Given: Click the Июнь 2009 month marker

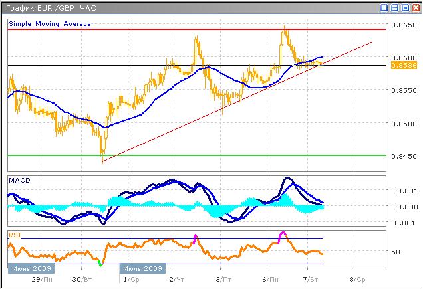Looking at the screenshot, I should (x=28, y=268).
